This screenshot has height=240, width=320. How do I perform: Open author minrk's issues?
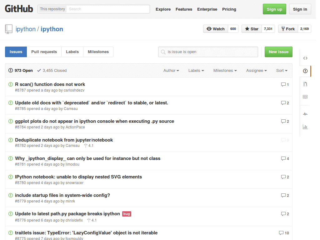(70, 201)
